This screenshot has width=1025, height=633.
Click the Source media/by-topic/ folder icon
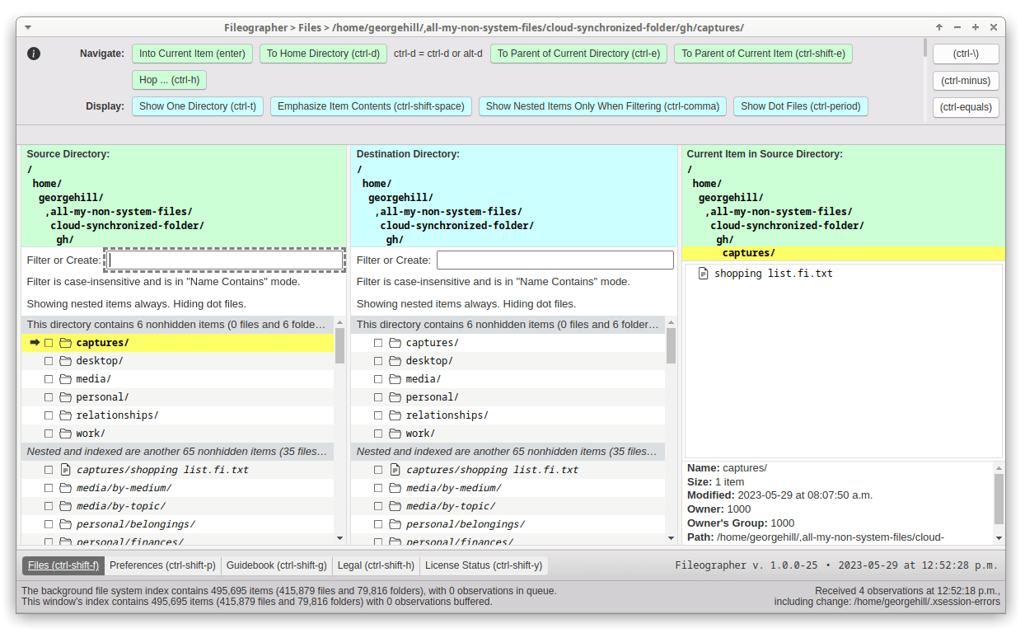point(66,506)
